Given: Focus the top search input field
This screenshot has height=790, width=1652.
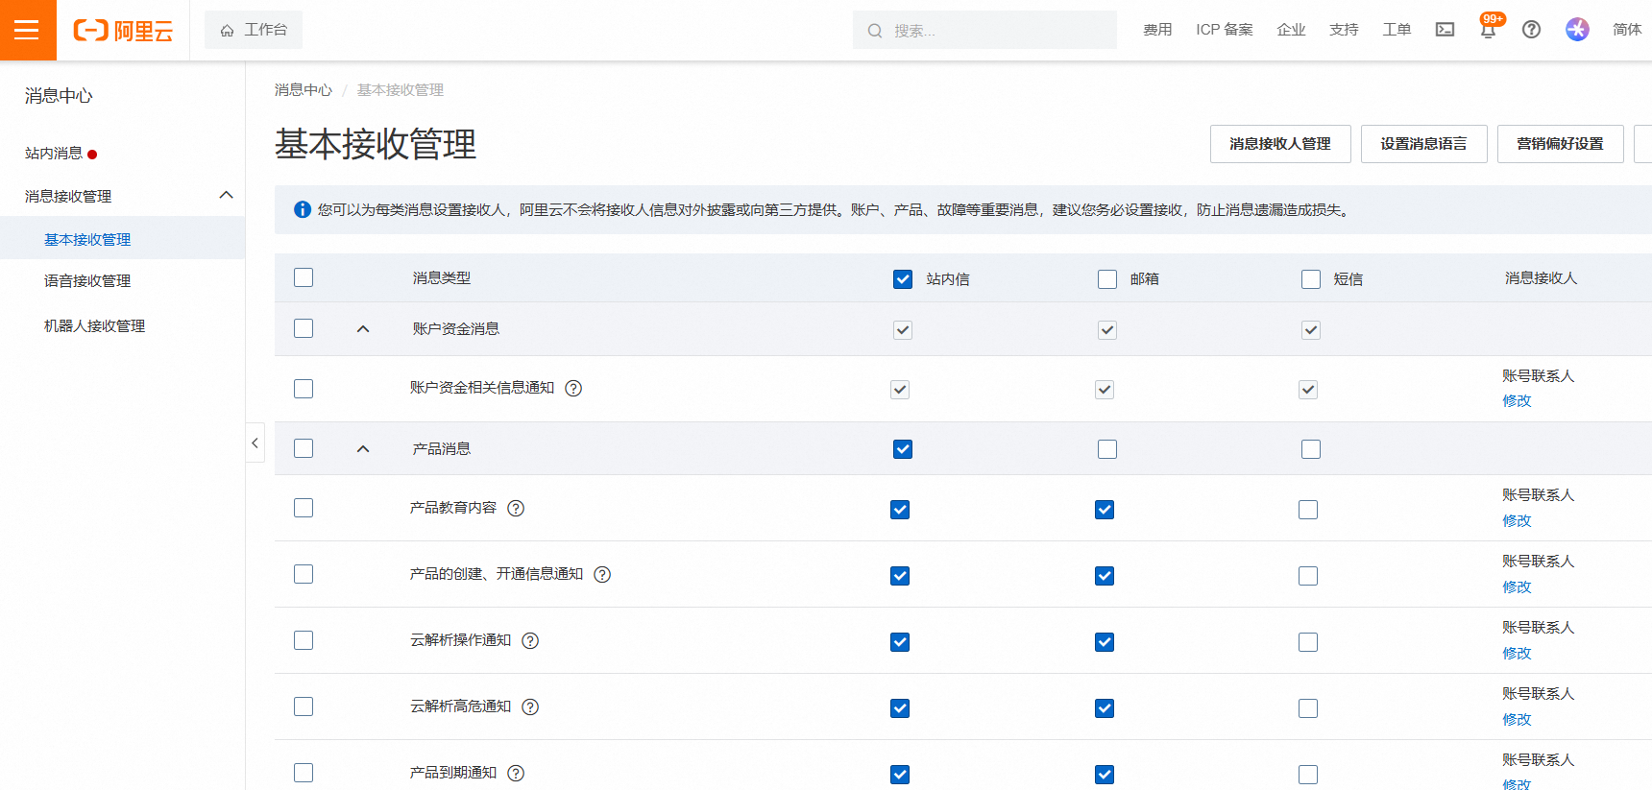Looking at the screenshot, I should pyautogui.click(x=984, y=30).
